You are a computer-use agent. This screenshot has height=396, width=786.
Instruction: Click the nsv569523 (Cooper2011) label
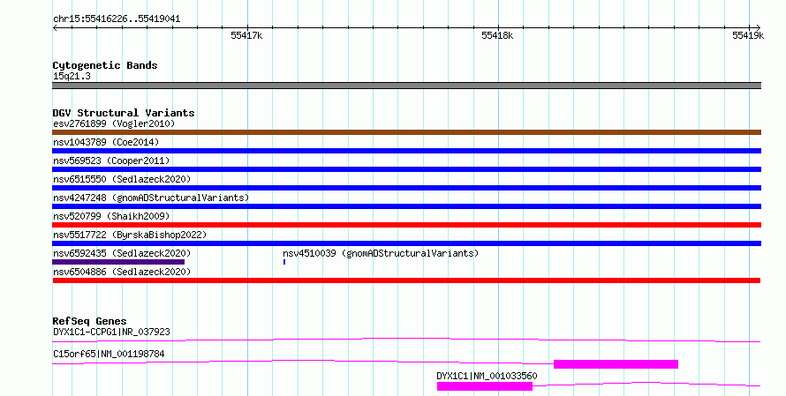point(111,161)
